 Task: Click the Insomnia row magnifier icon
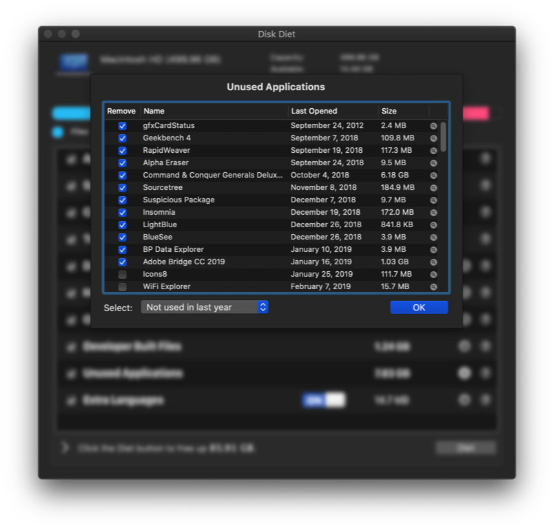tap(433, 213)
